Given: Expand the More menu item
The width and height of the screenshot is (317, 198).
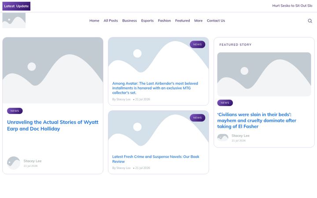Looking at the screenshot, I should click(198, 21).
